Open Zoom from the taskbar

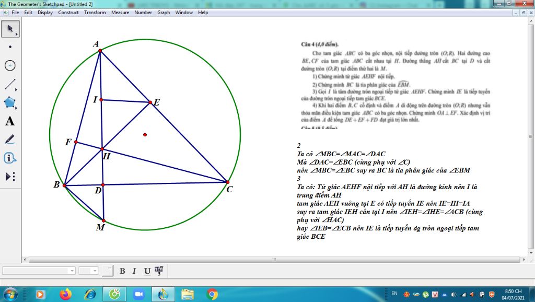coord(139,294)
